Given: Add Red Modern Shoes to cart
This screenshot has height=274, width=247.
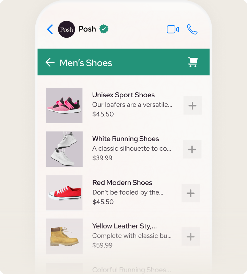Looking at the screenshot, I should click(x=191, y=193).
